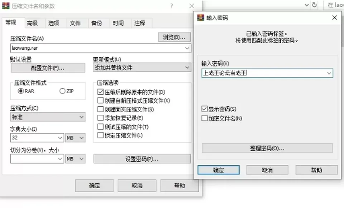Image resolution: width=344 pixels, height=208 pixels.
Task: Click the WinRAR icon in the password dialog title bar
Action: point(201,18)
